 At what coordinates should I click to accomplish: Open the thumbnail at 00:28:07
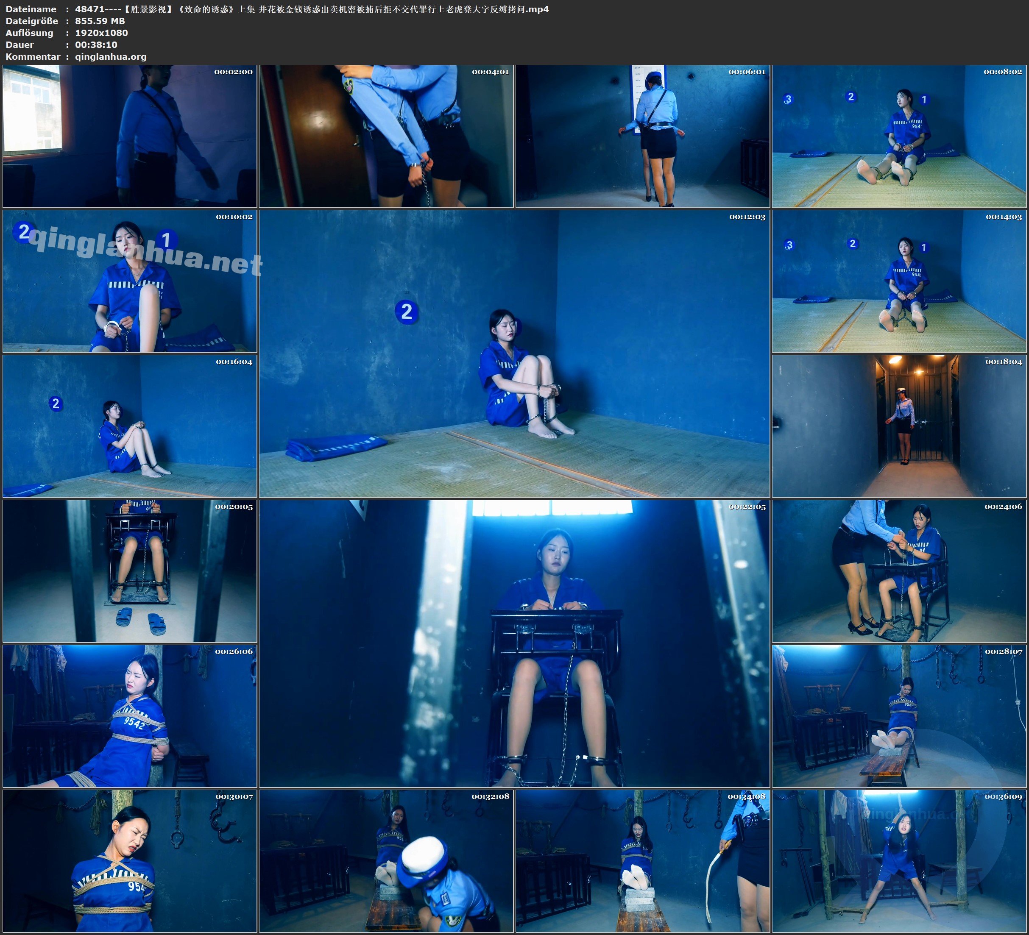point(899,716)
